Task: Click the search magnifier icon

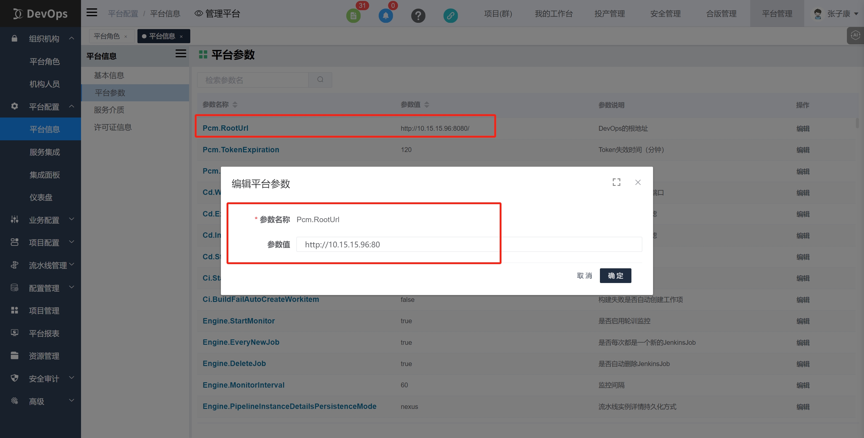Action: pyautogui.click(x=320, y=80)
